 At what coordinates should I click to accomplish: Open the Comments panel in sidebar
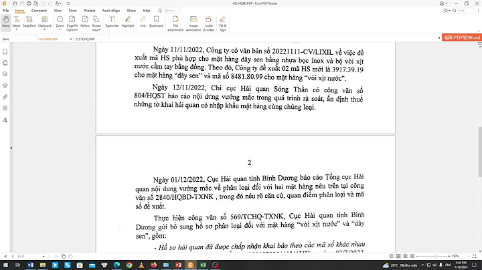coord(5,74)
